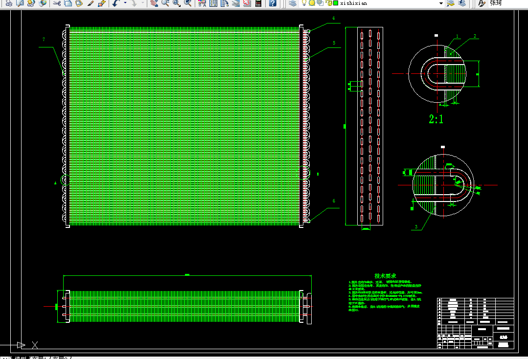The height and width of the screenshot is (359, 528).
Task: Click detail circle A on front view
Action: coord(65,180)
